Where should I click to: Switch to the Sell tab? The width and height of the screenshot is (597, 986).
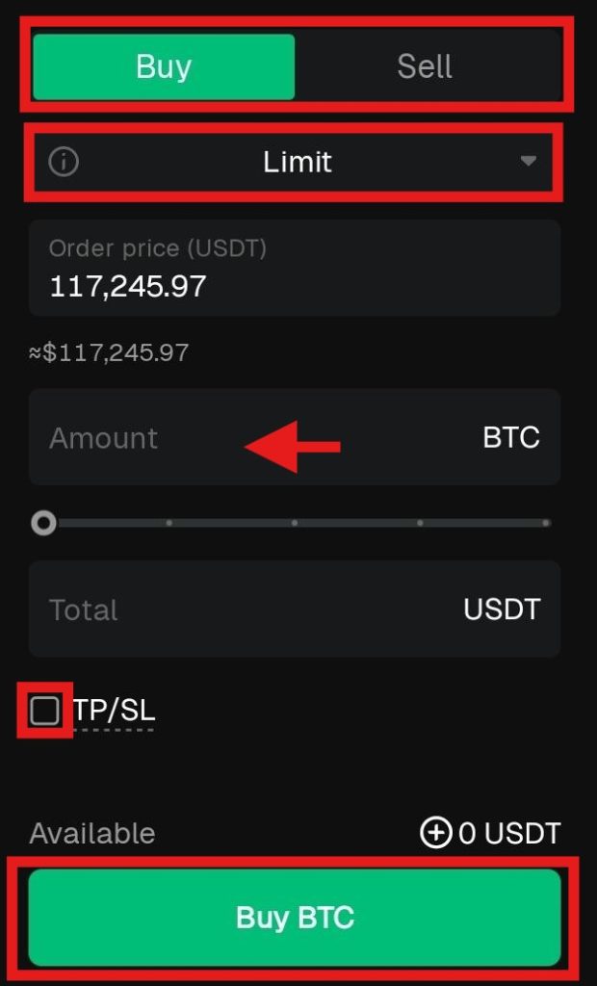(x=424, y=65)
